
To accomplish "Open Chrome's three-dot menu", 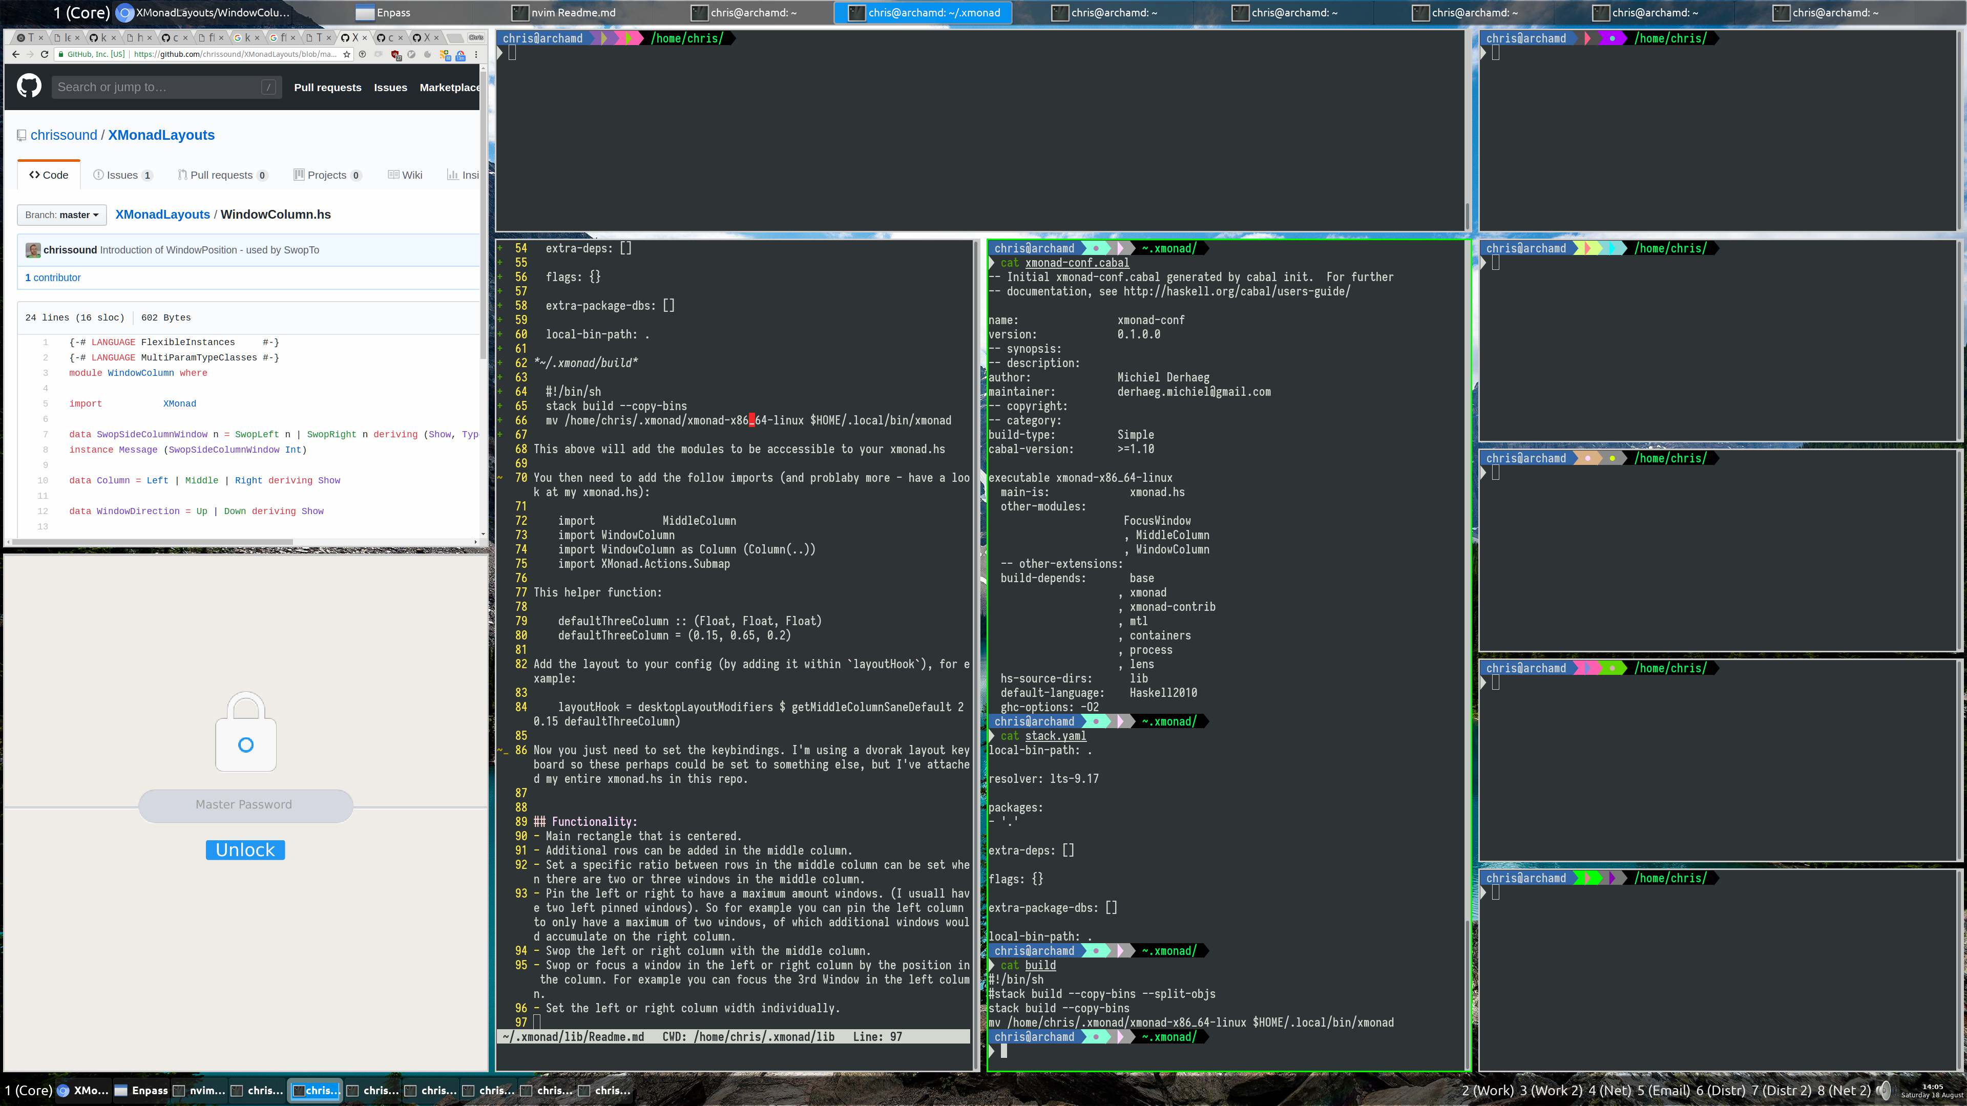I will click(476, 54).
